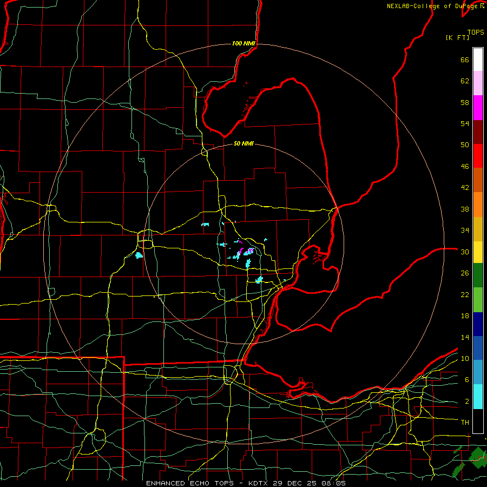The height and width of the screenshot is (487, 487).
Task: Pick the bright magenta legend swatch
Action: (478, 108)
